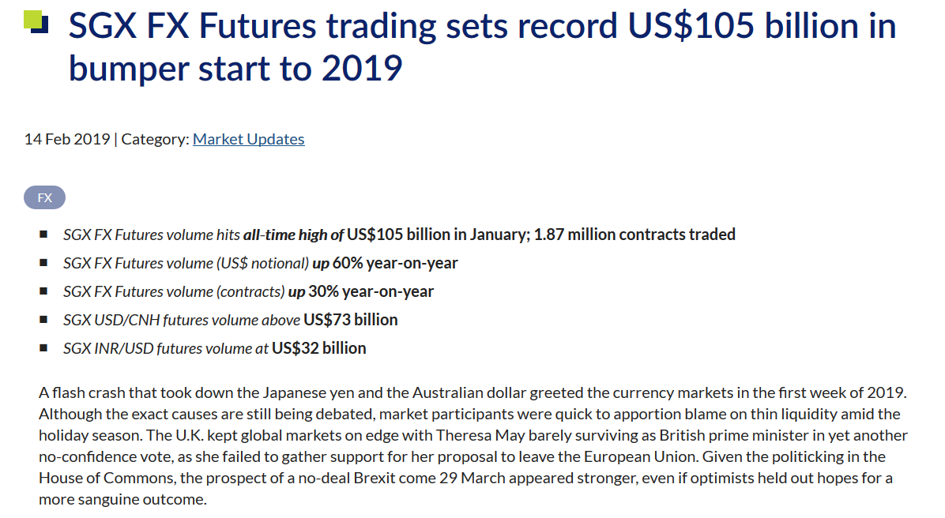
Task: Click headline text 'SGX FX Futures trading sets record'
Action: (343, 26)
